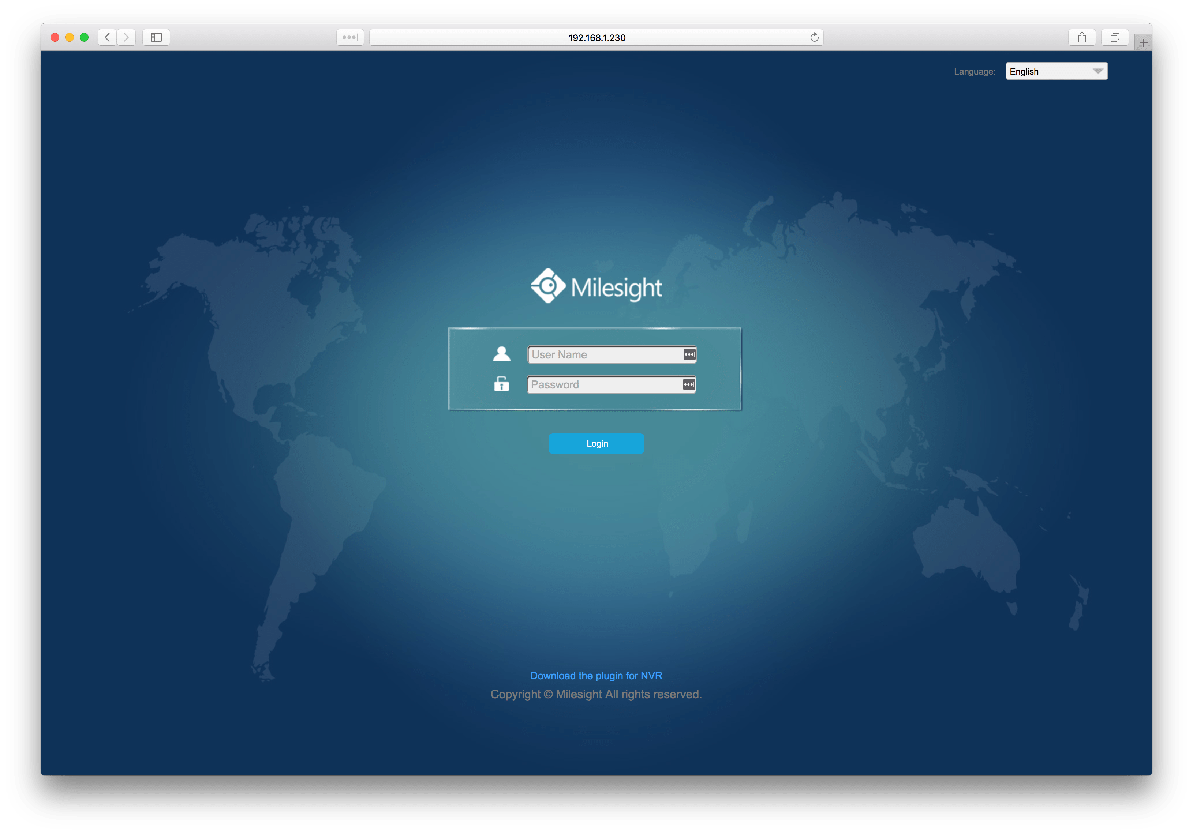Expand the language selector arrow
The width and height of the screenshot is (1193, 834).
click(x=1098, y=71)
